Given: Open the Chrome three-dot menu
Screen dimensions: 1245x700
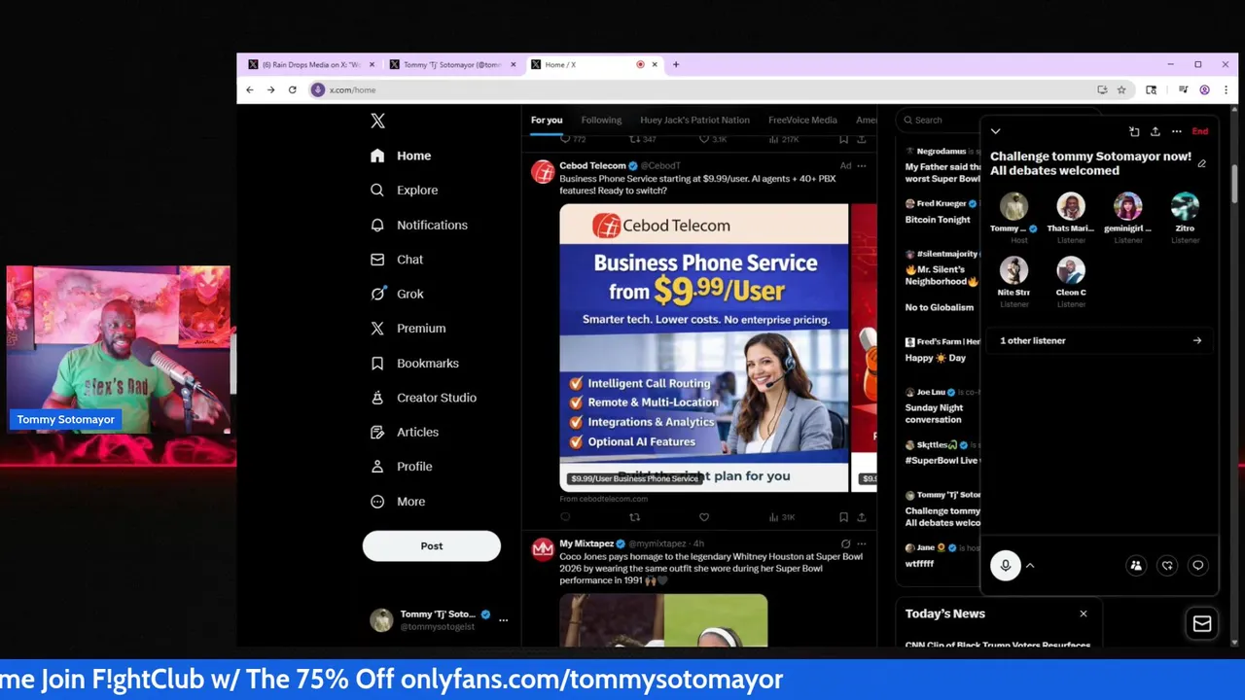Looking at the screenshot, I should [1226, 89].
